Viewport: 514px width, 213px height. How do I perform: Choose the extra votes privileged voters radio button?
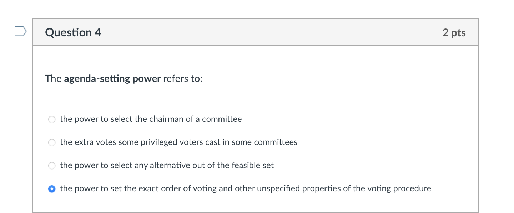52,143
